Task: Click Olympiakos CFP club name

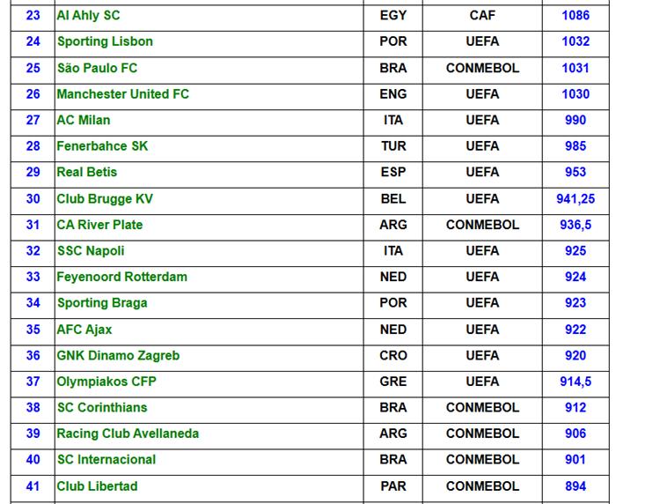Action: pyautogui.click(x=106, y=382)
